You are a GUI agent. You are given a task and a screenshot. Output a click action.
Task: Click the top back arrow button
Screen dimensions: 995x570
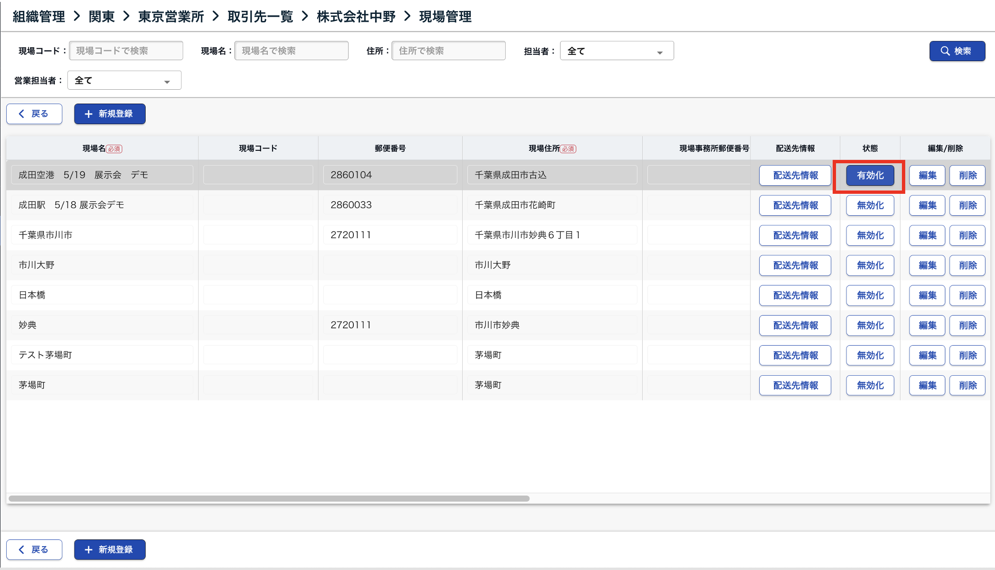pos(34,114)
